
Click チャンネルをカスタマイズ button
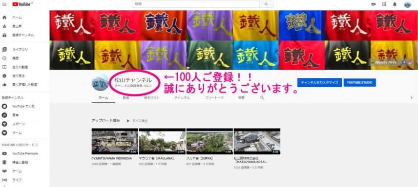coord(319,82)
